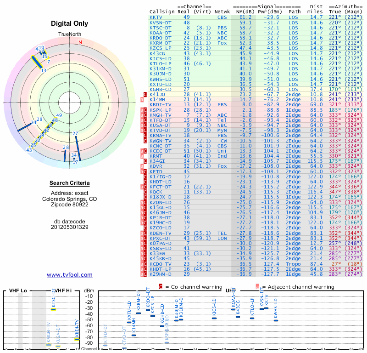Open the www.tvfool.com link
Viewport: 367px width, 353px height.
tap(70, 275)
